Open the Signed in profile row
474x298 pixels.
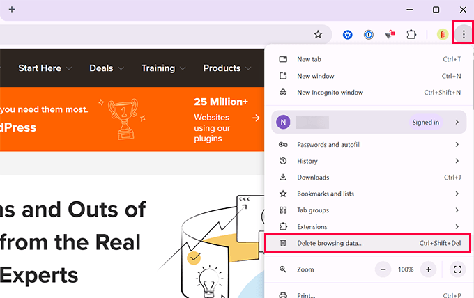click(369, 122)
